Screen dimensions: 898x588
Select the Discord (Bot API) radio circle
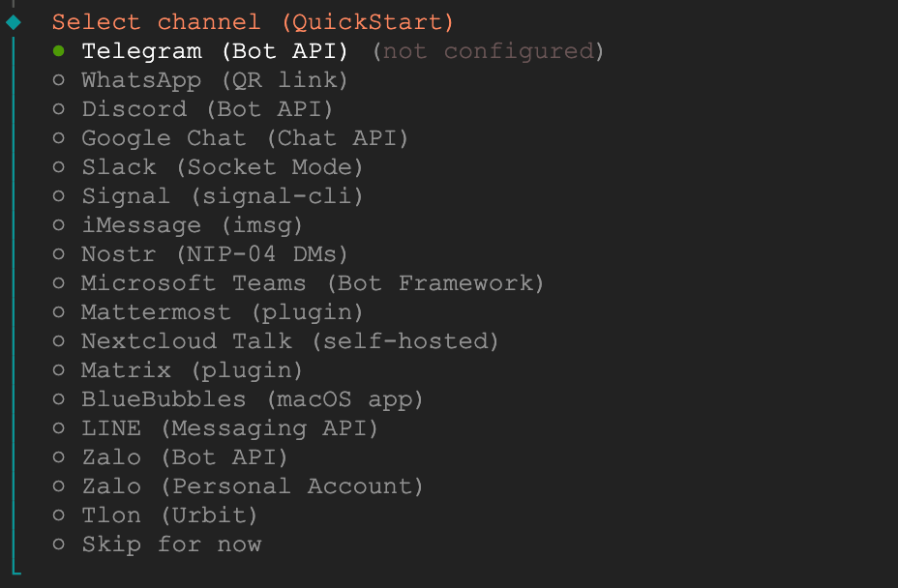point(60,109)
